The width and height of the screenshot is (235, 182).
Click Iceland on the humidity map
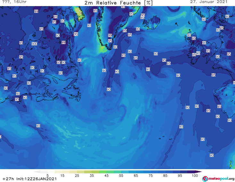pos(151,23)
